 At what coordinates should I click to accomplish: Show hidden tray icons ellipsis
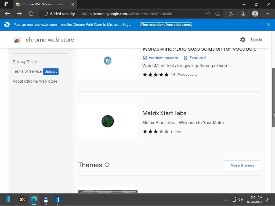point(226,200)
